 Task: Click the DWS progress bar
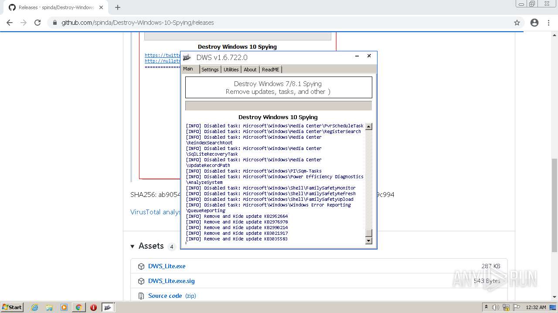(x=279, y=106)
